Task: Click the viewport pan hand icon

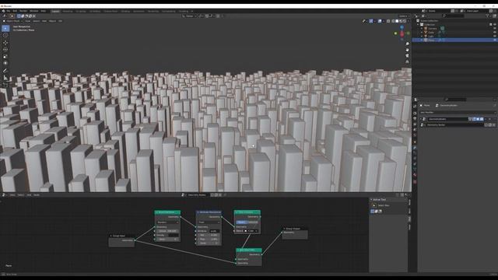Action: coord(407,50)
